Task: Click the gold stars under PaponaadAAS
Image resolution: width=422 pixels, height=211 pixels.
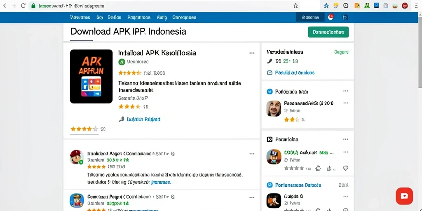Action: [292, 120]
